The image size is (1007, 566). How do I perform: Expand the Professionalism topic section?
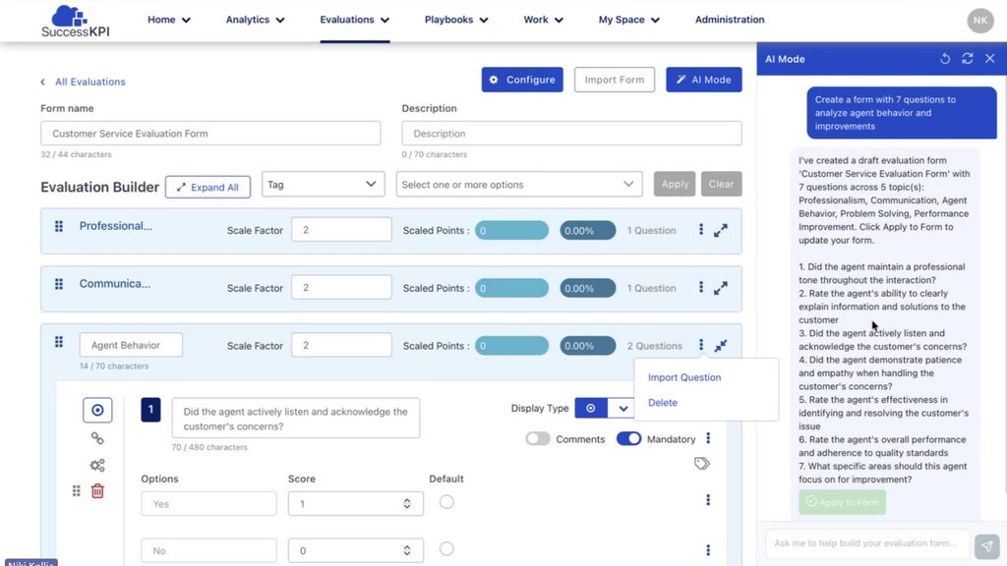click(721, 230)
